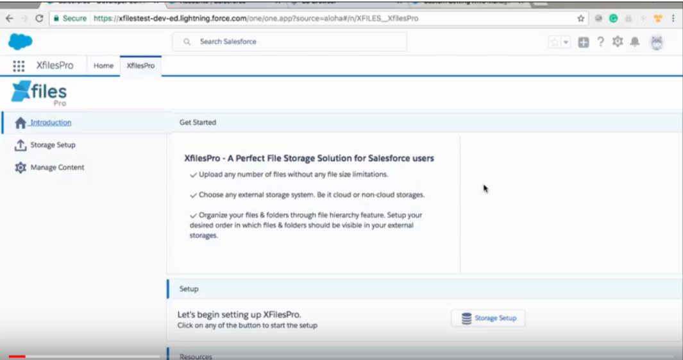Open the global actions plus icon

point(583,42)
